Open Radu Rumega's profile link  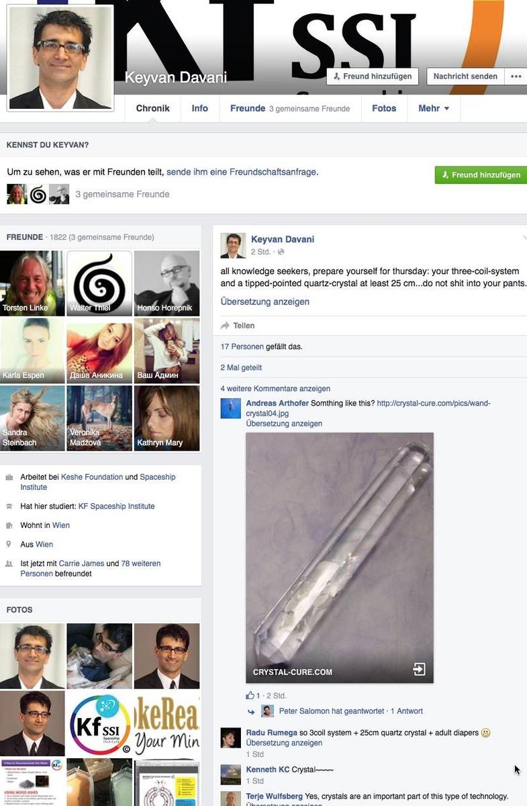(271, 733)
